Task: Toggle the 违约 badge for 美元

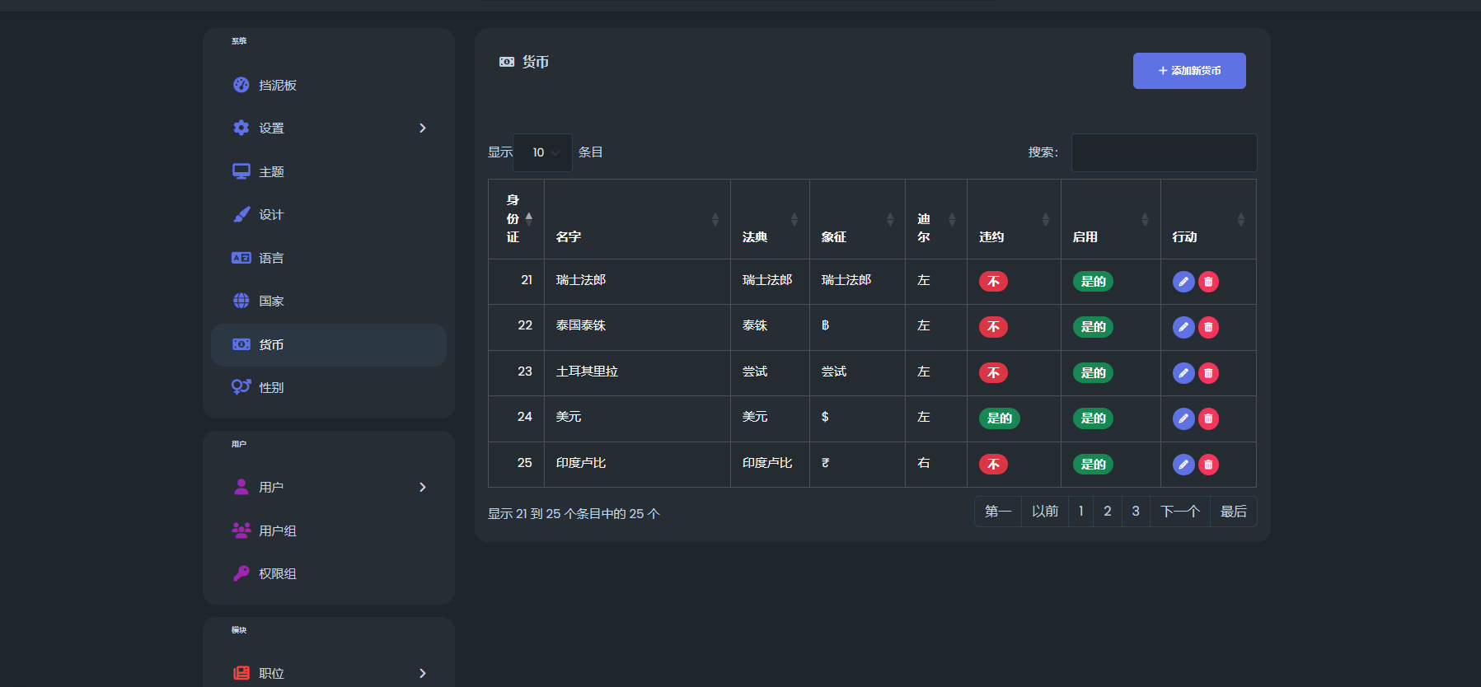Action: point(999,418)
